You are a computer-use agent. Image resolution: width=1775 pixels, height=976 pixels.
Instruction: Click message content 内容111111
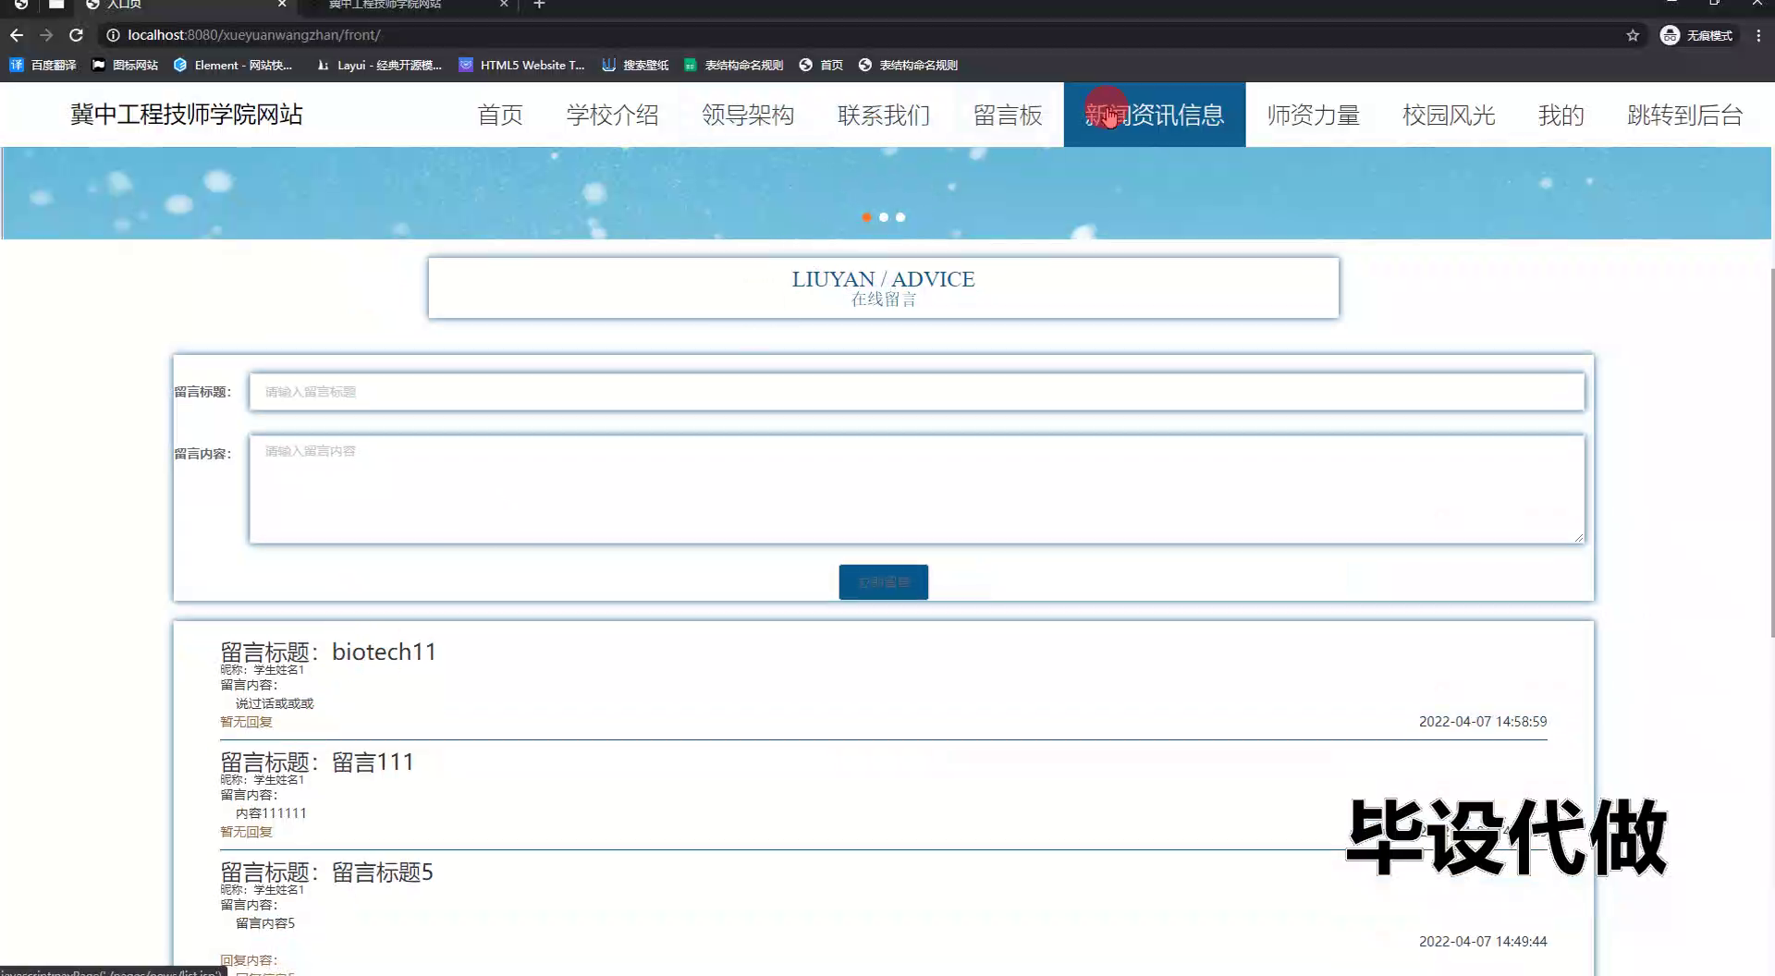(271, 813)
